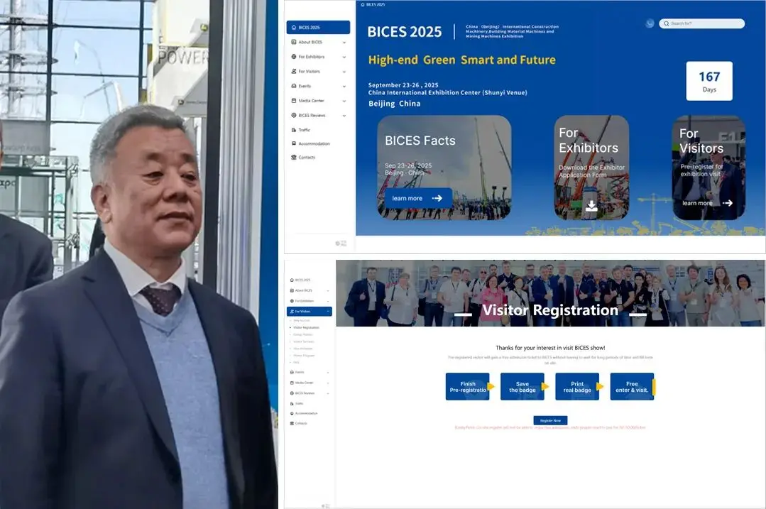Click the 'Search for?' input field

(706, 23)
